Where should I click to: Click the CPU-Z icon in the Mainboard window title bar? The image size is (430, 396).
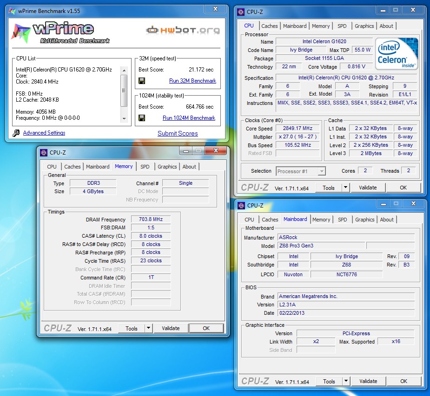pos(241,205)
